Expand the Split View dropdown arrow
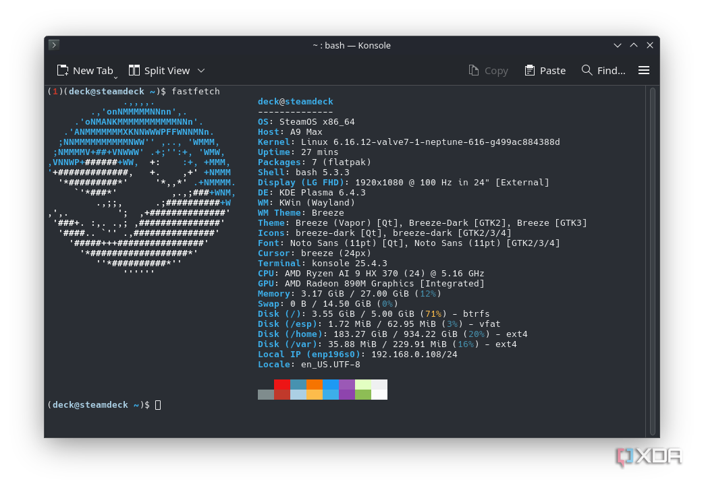Image resolution: width=704 pixels, height=490 pixels. tap(201, 70)
